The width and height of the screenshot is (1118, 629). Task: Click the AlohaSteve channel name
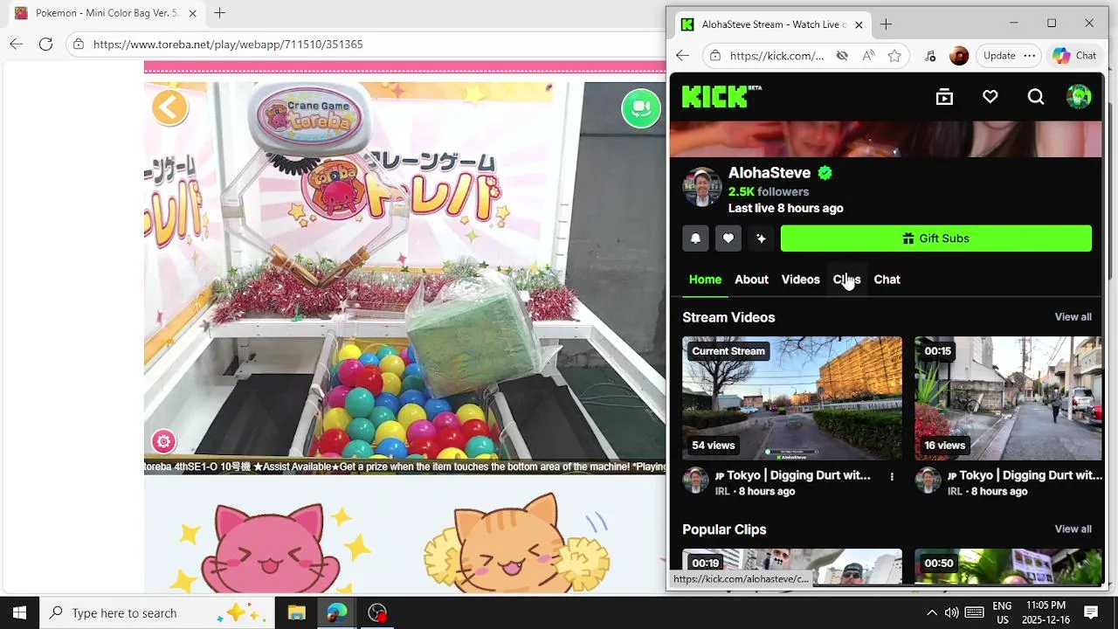tap(769, 173)
